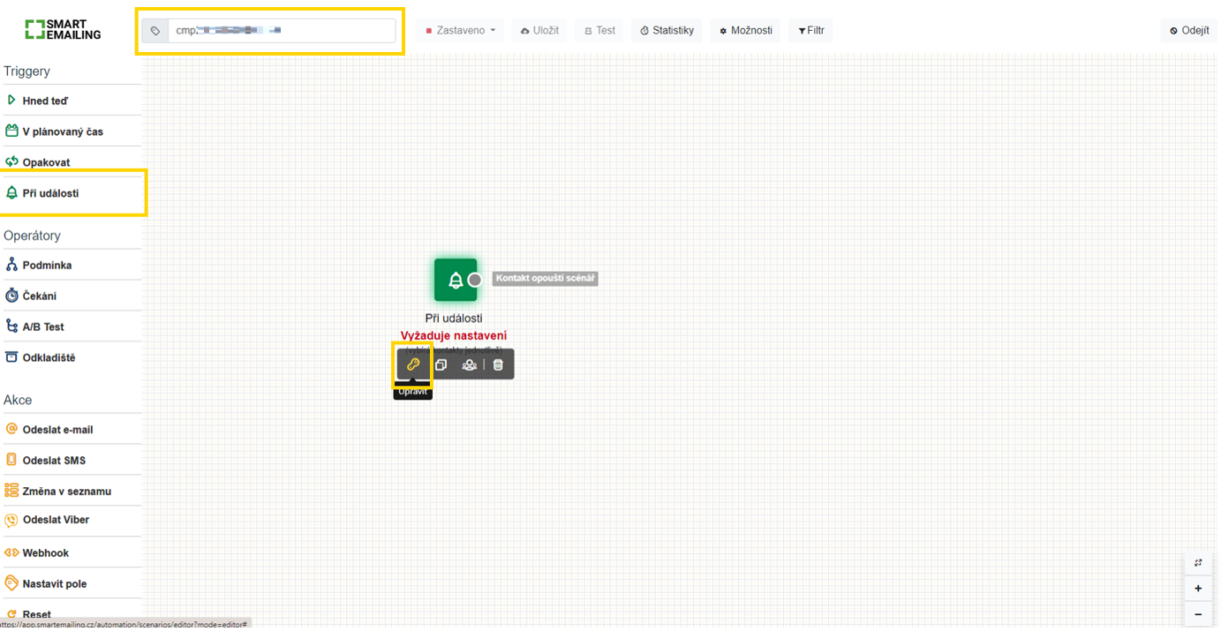This screenshot has width=1221, height=631.
Task: Click the Odejít exit button
Action: [x=1188, y=31]
